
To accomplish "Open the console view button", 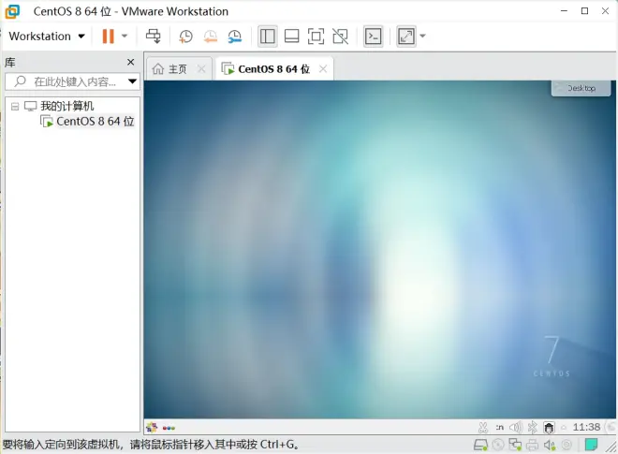I will (x=373, y=37).
